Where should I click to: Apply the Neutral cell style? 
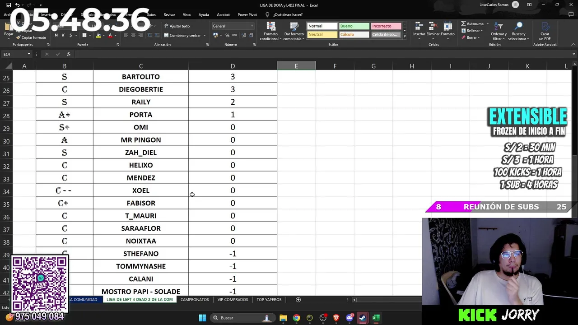pyautogui.click(x=322, y=35)
